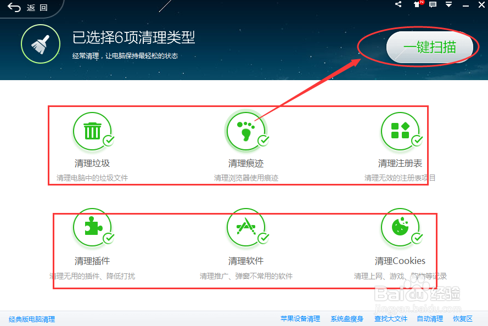Open 自动清理 link

coord(430,319)
